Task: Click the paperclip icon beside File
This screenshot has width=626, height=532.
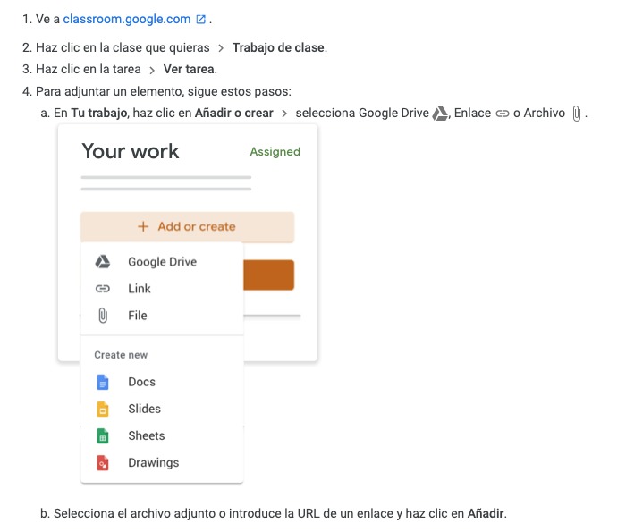Action: (x=103, y=316)
